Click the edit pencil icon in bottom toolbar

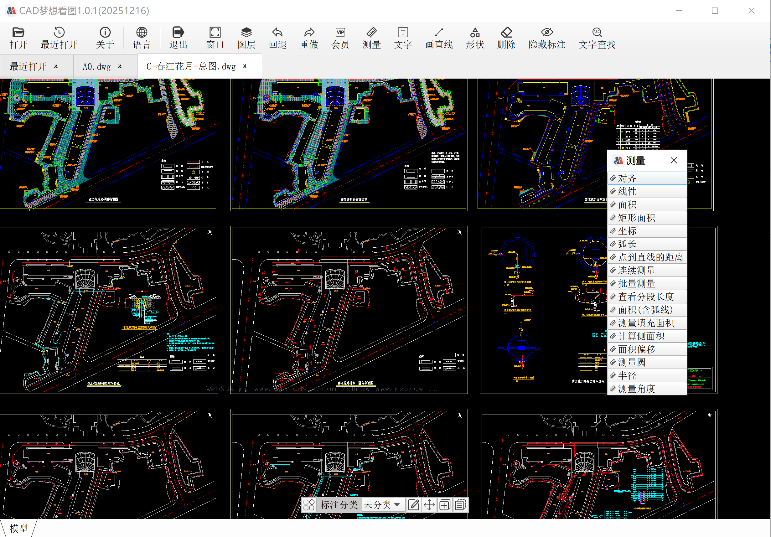[x=413, y=504]
